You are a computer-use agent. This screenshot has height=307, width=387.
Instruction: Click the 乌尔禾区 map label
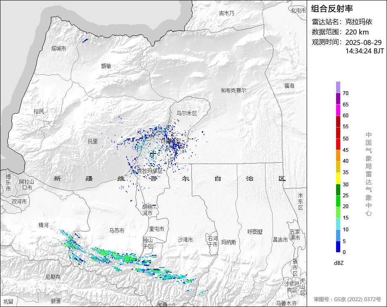[187, 113]
